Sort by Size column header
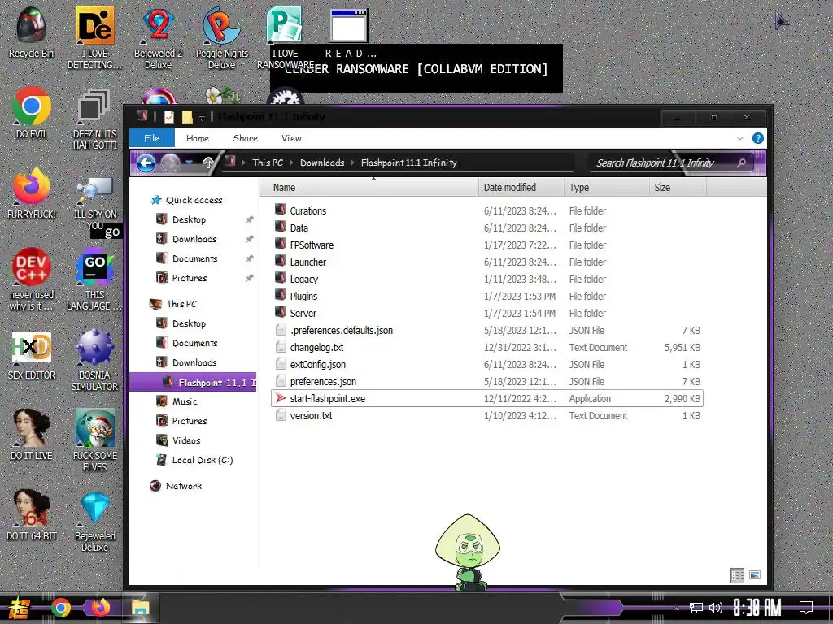833x624 pixels. [x=678, y=188]
